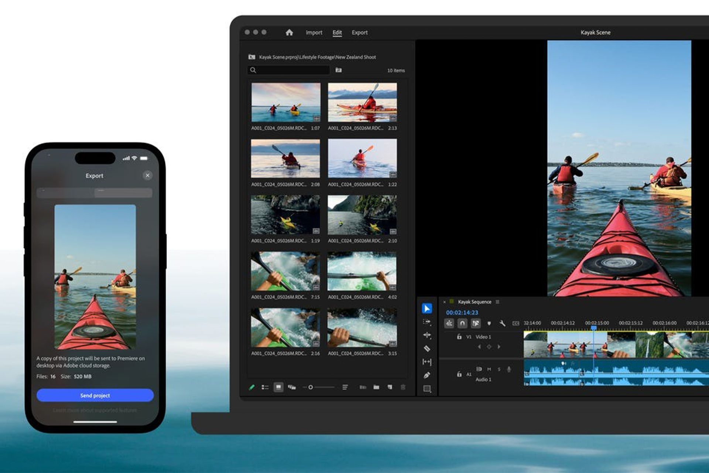Toggle snap magnet in timeline
709x473 pixels.
tap(462, 323)
